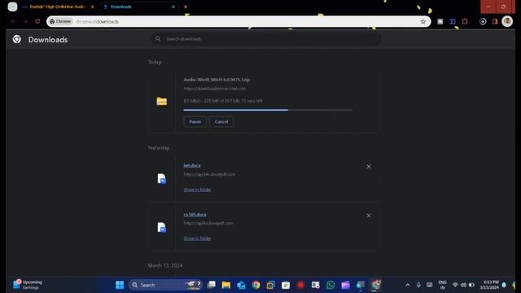Open the red extensions puzzle icon

click(465, 22)
